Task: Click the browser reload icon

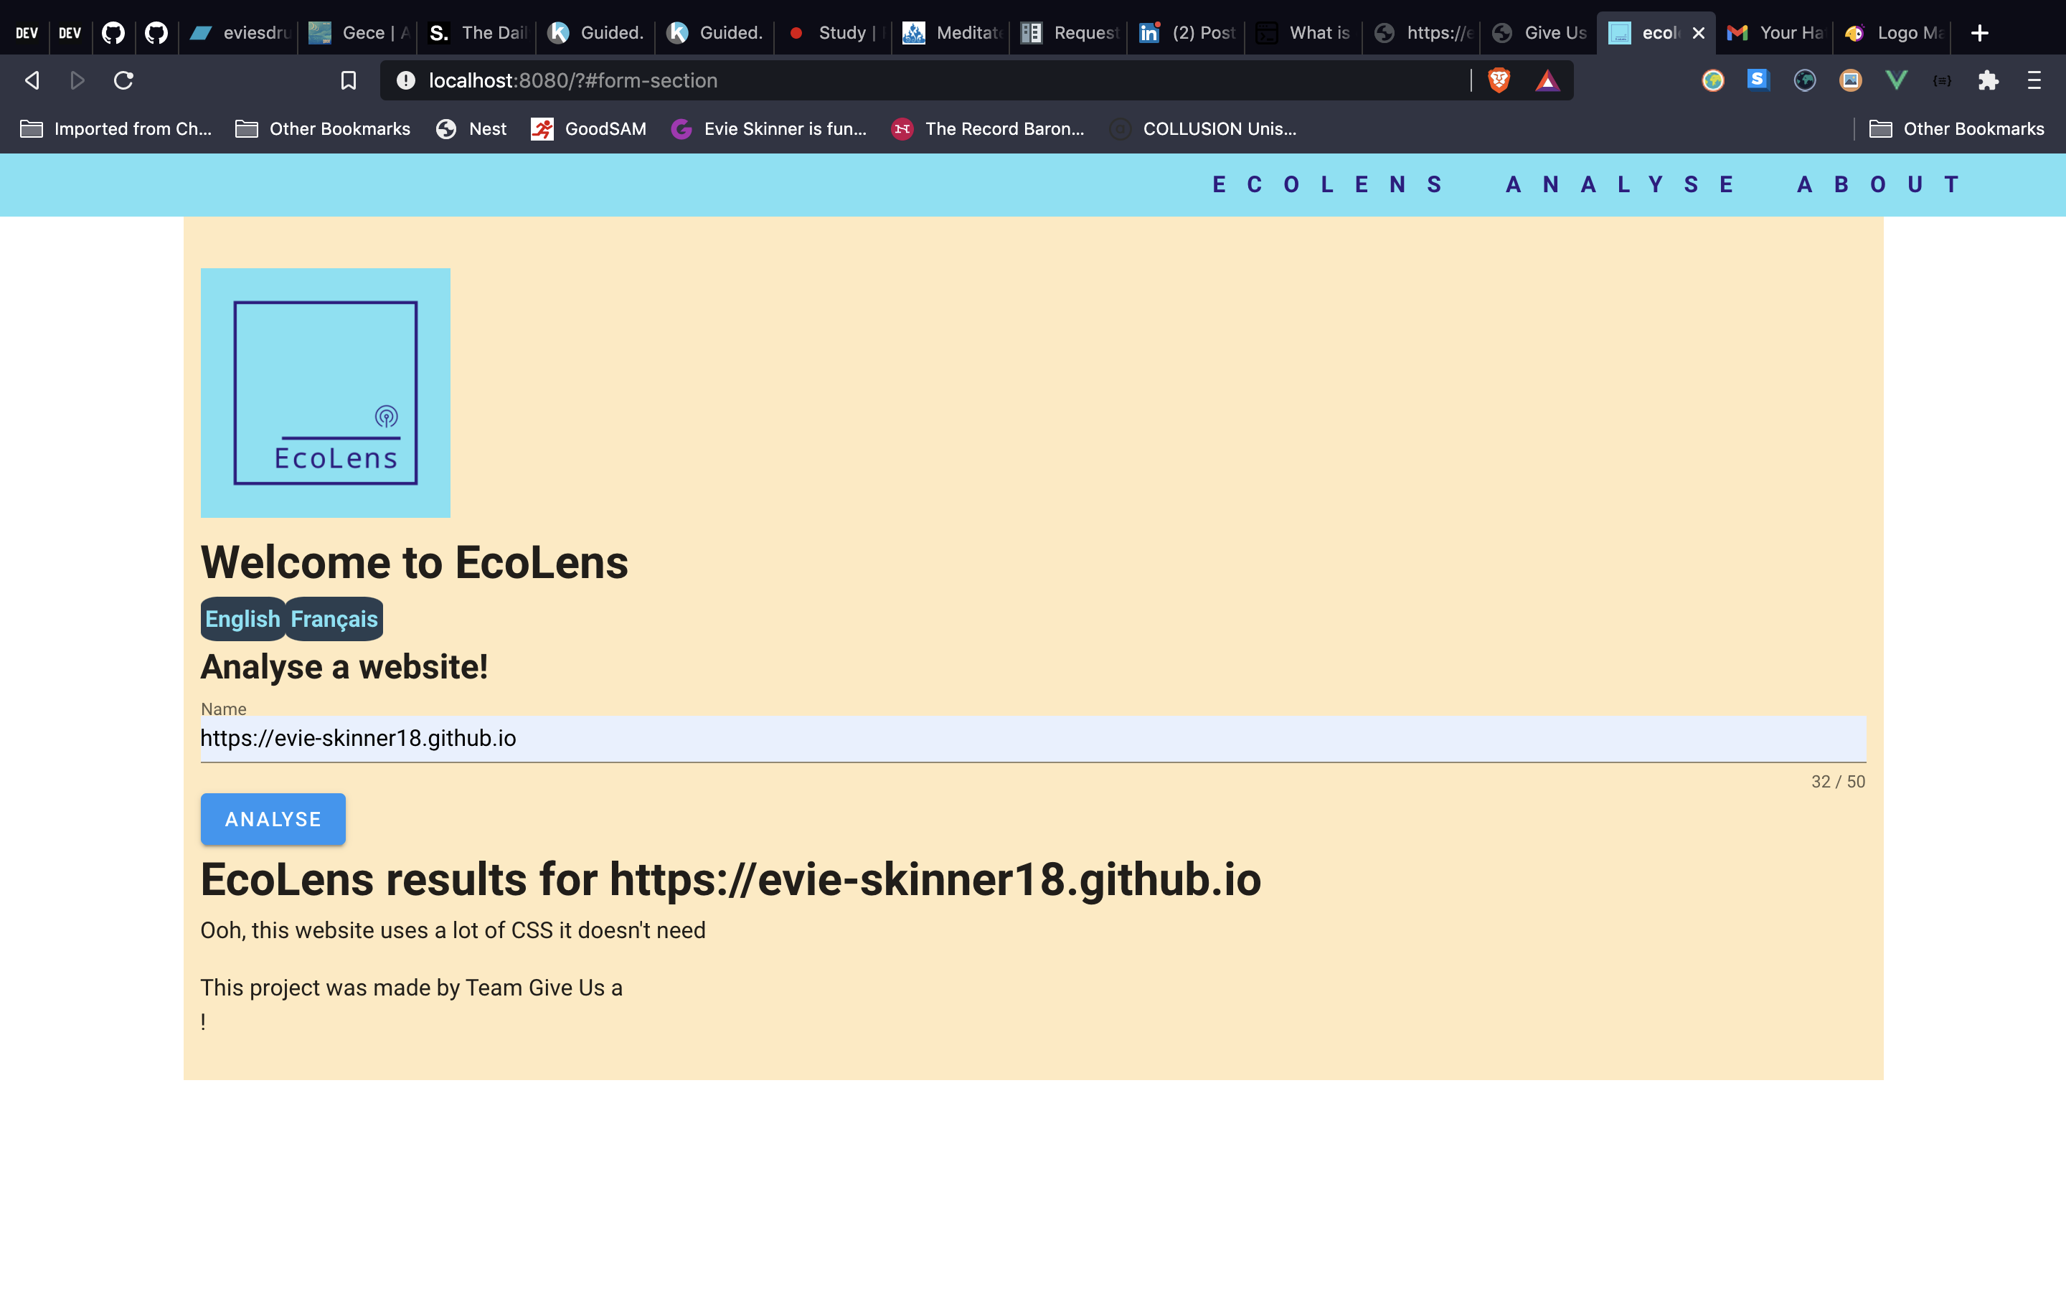Action: (x=124, y=80)
